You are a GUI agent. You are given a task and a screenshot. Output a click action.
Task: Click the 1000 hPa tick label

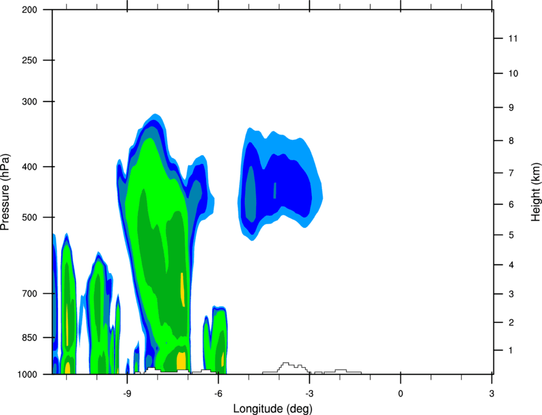27,375
